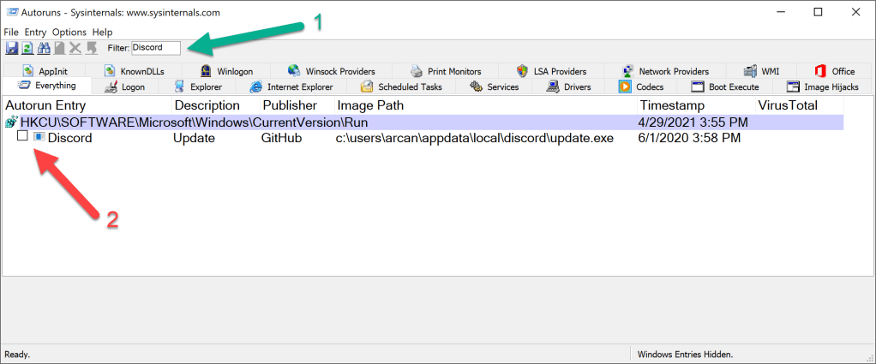
Task: Click the Delete X toolbar icon
Action: [75, 48]
